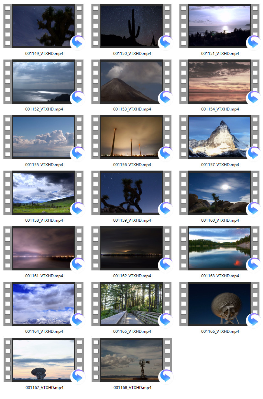
Task: Click the 001150_VTXHD.mp4 cactus thumbnail
Action: 131,26
